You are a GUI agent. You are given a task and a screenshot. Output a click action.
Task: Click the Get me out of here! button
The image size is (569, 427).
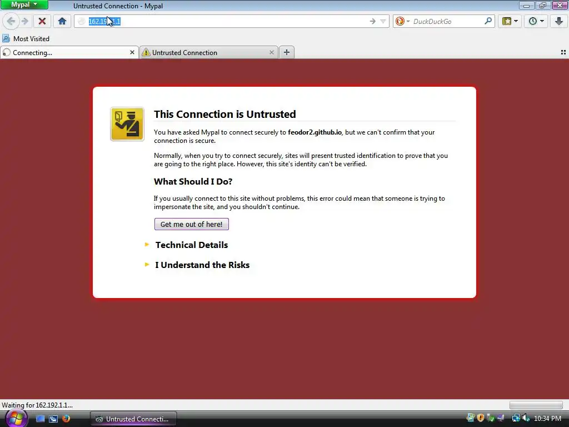(x=192, y=224)
